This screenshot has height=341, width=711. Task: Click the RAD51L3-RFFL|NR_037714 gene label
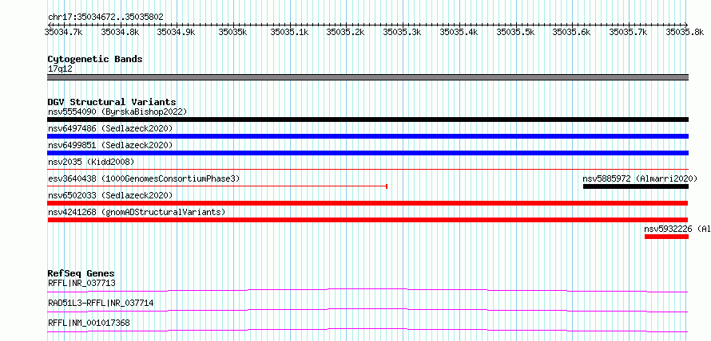(101, 303)
